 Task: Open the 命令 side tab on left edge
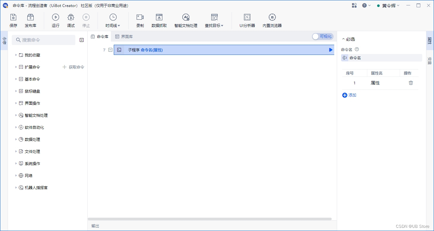pos(4,41)
